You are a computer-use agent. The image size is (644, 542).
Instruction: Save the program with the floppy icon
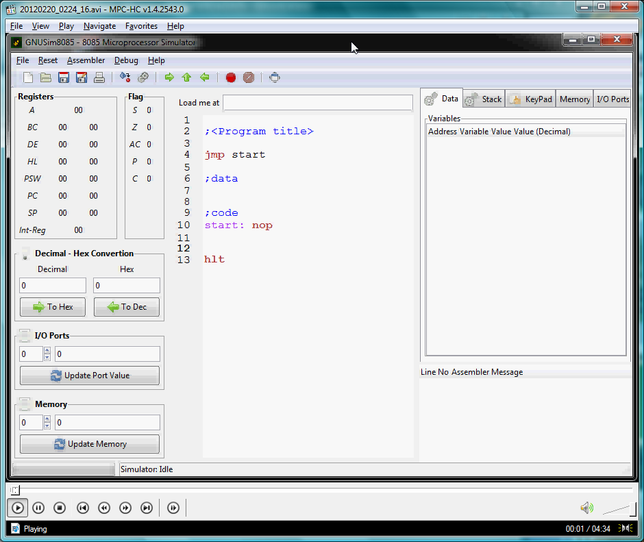click(64, 77)
